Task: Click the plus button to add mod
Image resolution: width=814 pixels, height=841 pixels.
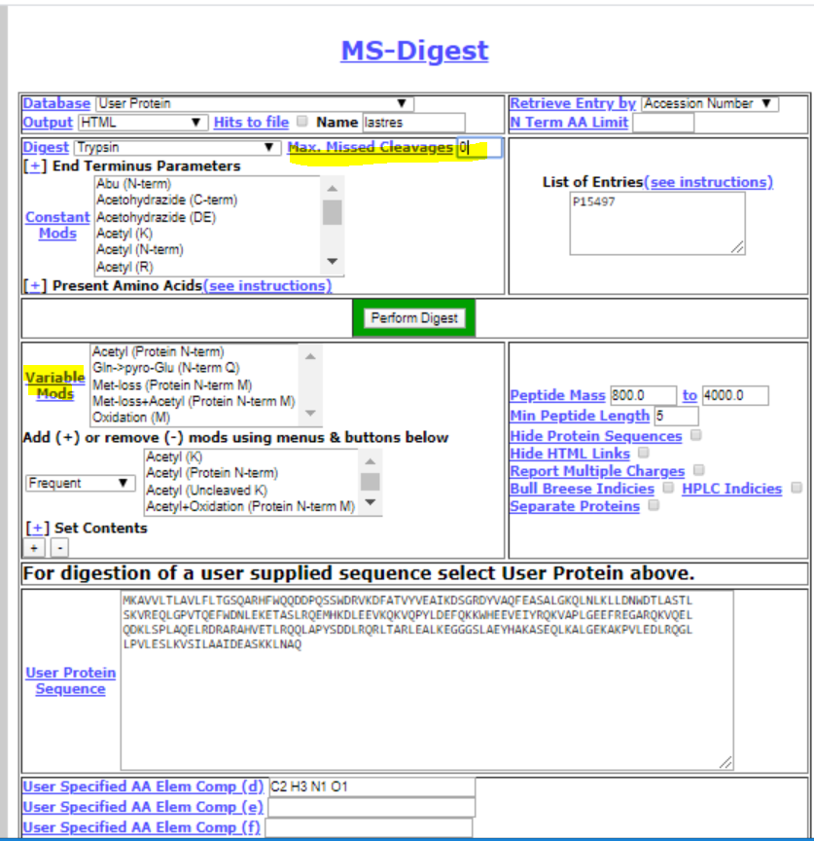Action: click(34, 548)
